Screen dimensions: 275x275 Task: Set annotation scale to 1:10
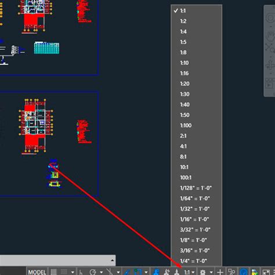tap(197, 63)
